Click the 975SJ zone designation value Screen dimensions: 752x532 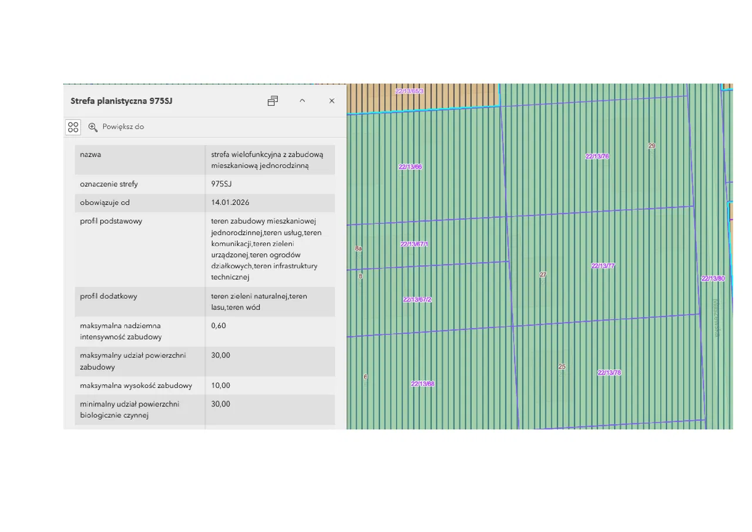tap(221, 184)
